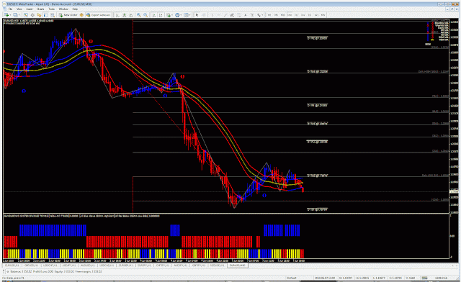Open the Insert menu

tap(30, 9)
